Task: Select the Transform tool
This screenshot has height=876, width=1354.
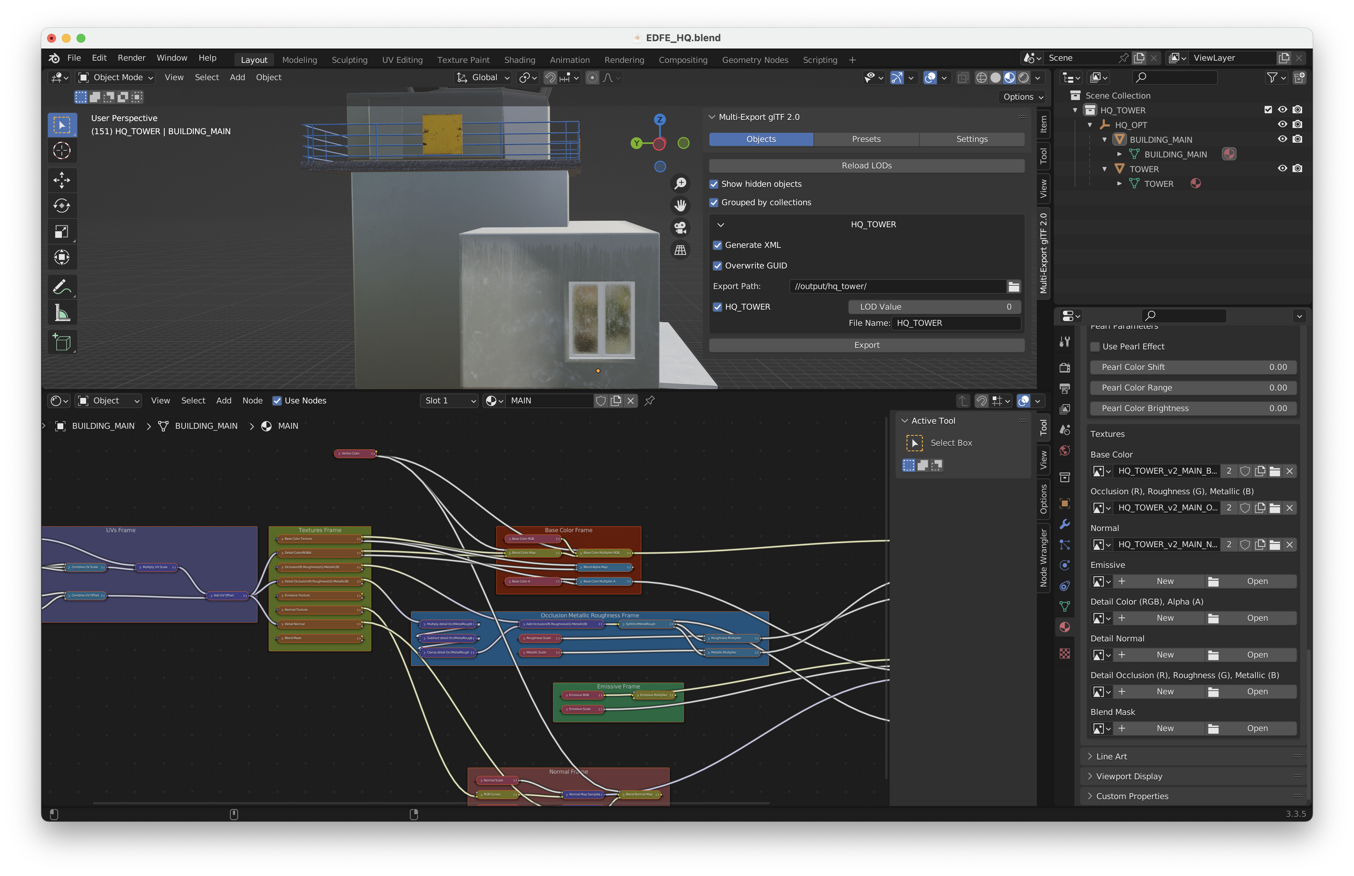Action: 61,257
